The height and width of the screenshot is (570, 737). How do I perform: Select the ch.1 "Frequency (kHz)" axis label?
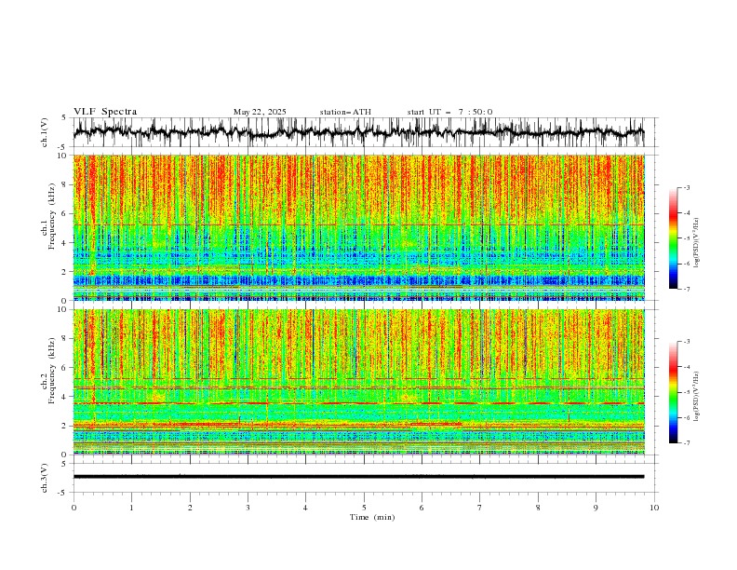(52, 217)
